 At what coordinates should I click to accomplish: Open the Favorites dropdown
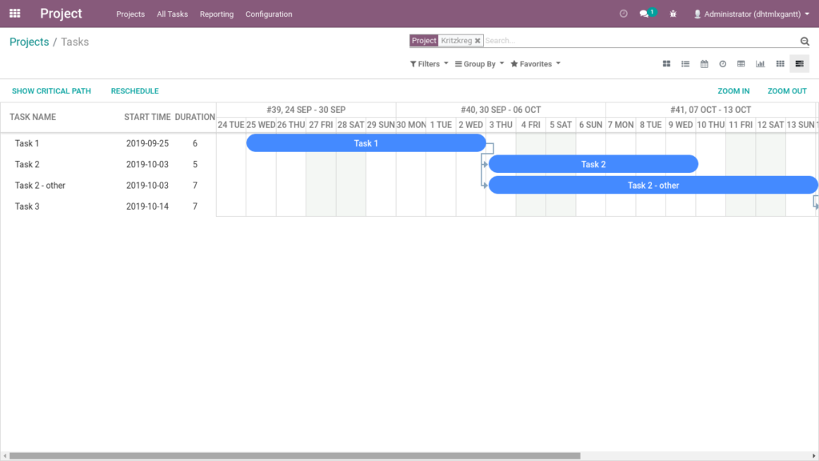[534, 63]
